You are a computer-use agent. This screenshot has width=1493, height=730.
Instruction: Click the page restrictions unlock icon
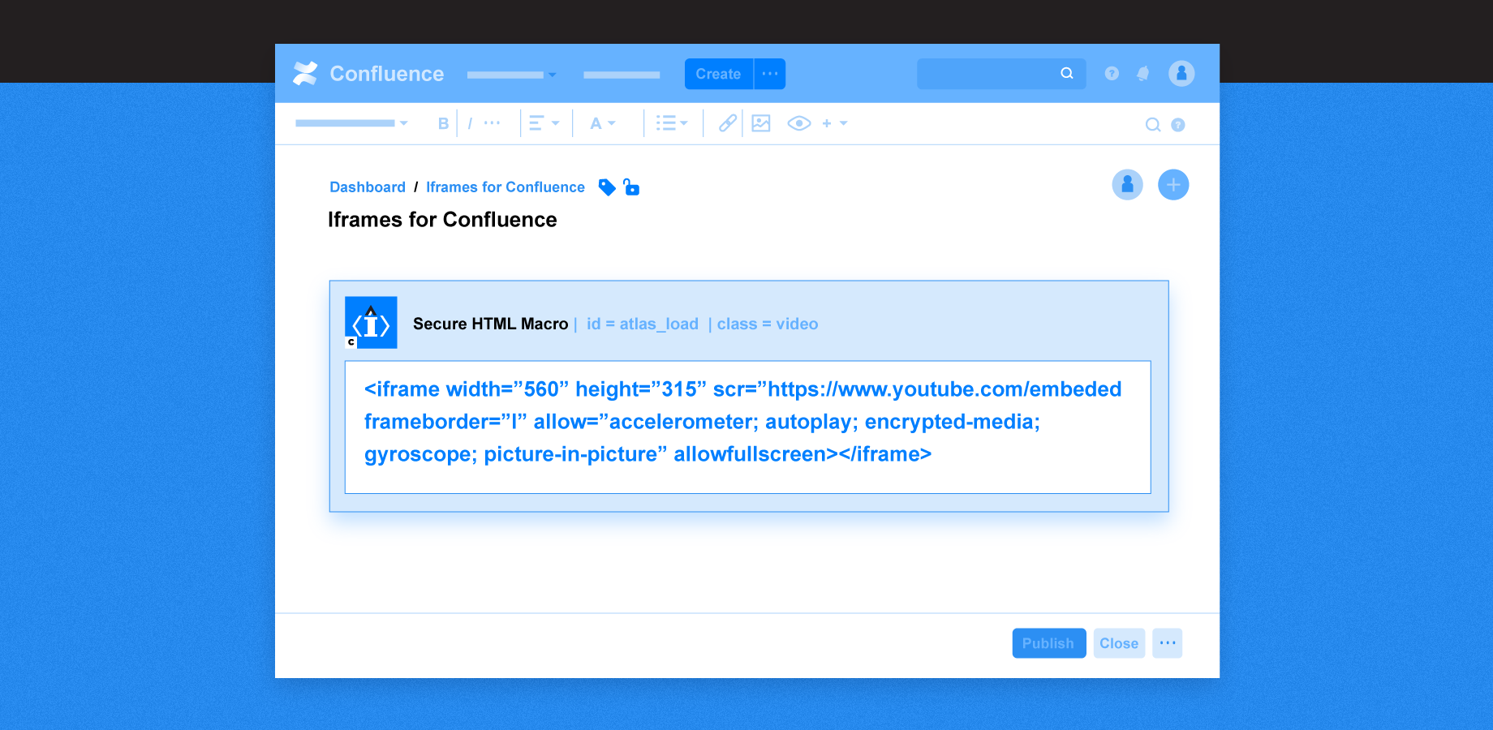631,187
